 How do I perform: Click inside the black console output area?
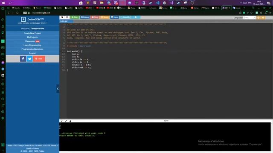pos(165,137)
